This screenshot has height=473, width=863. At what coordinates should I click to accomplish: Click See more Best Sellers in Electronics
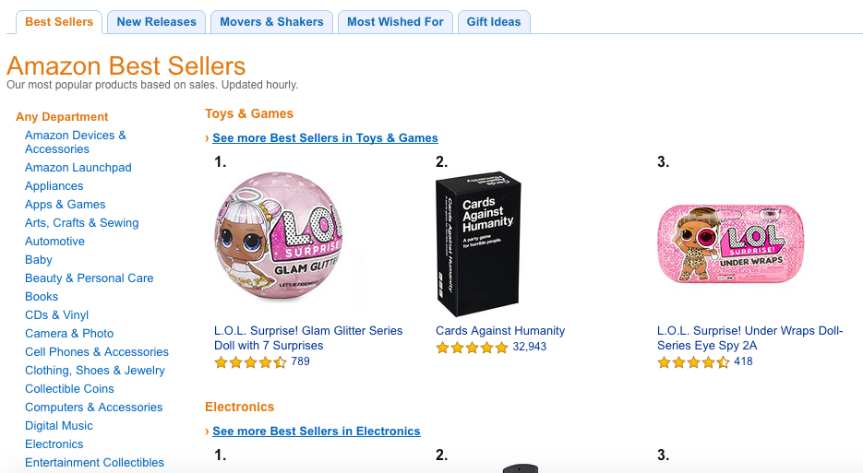coord(316,432)
